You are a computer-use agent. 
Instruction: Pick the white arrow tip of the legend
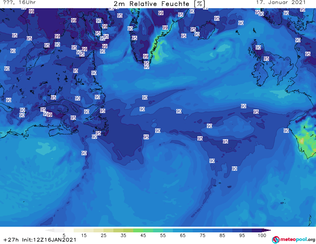tap(50, 230)
